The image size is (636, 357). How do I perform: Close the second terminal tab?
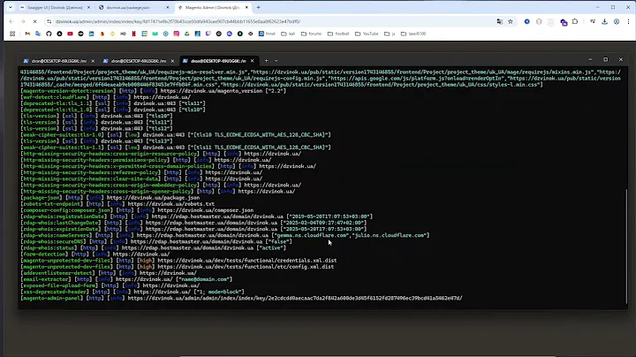[172, 61]
